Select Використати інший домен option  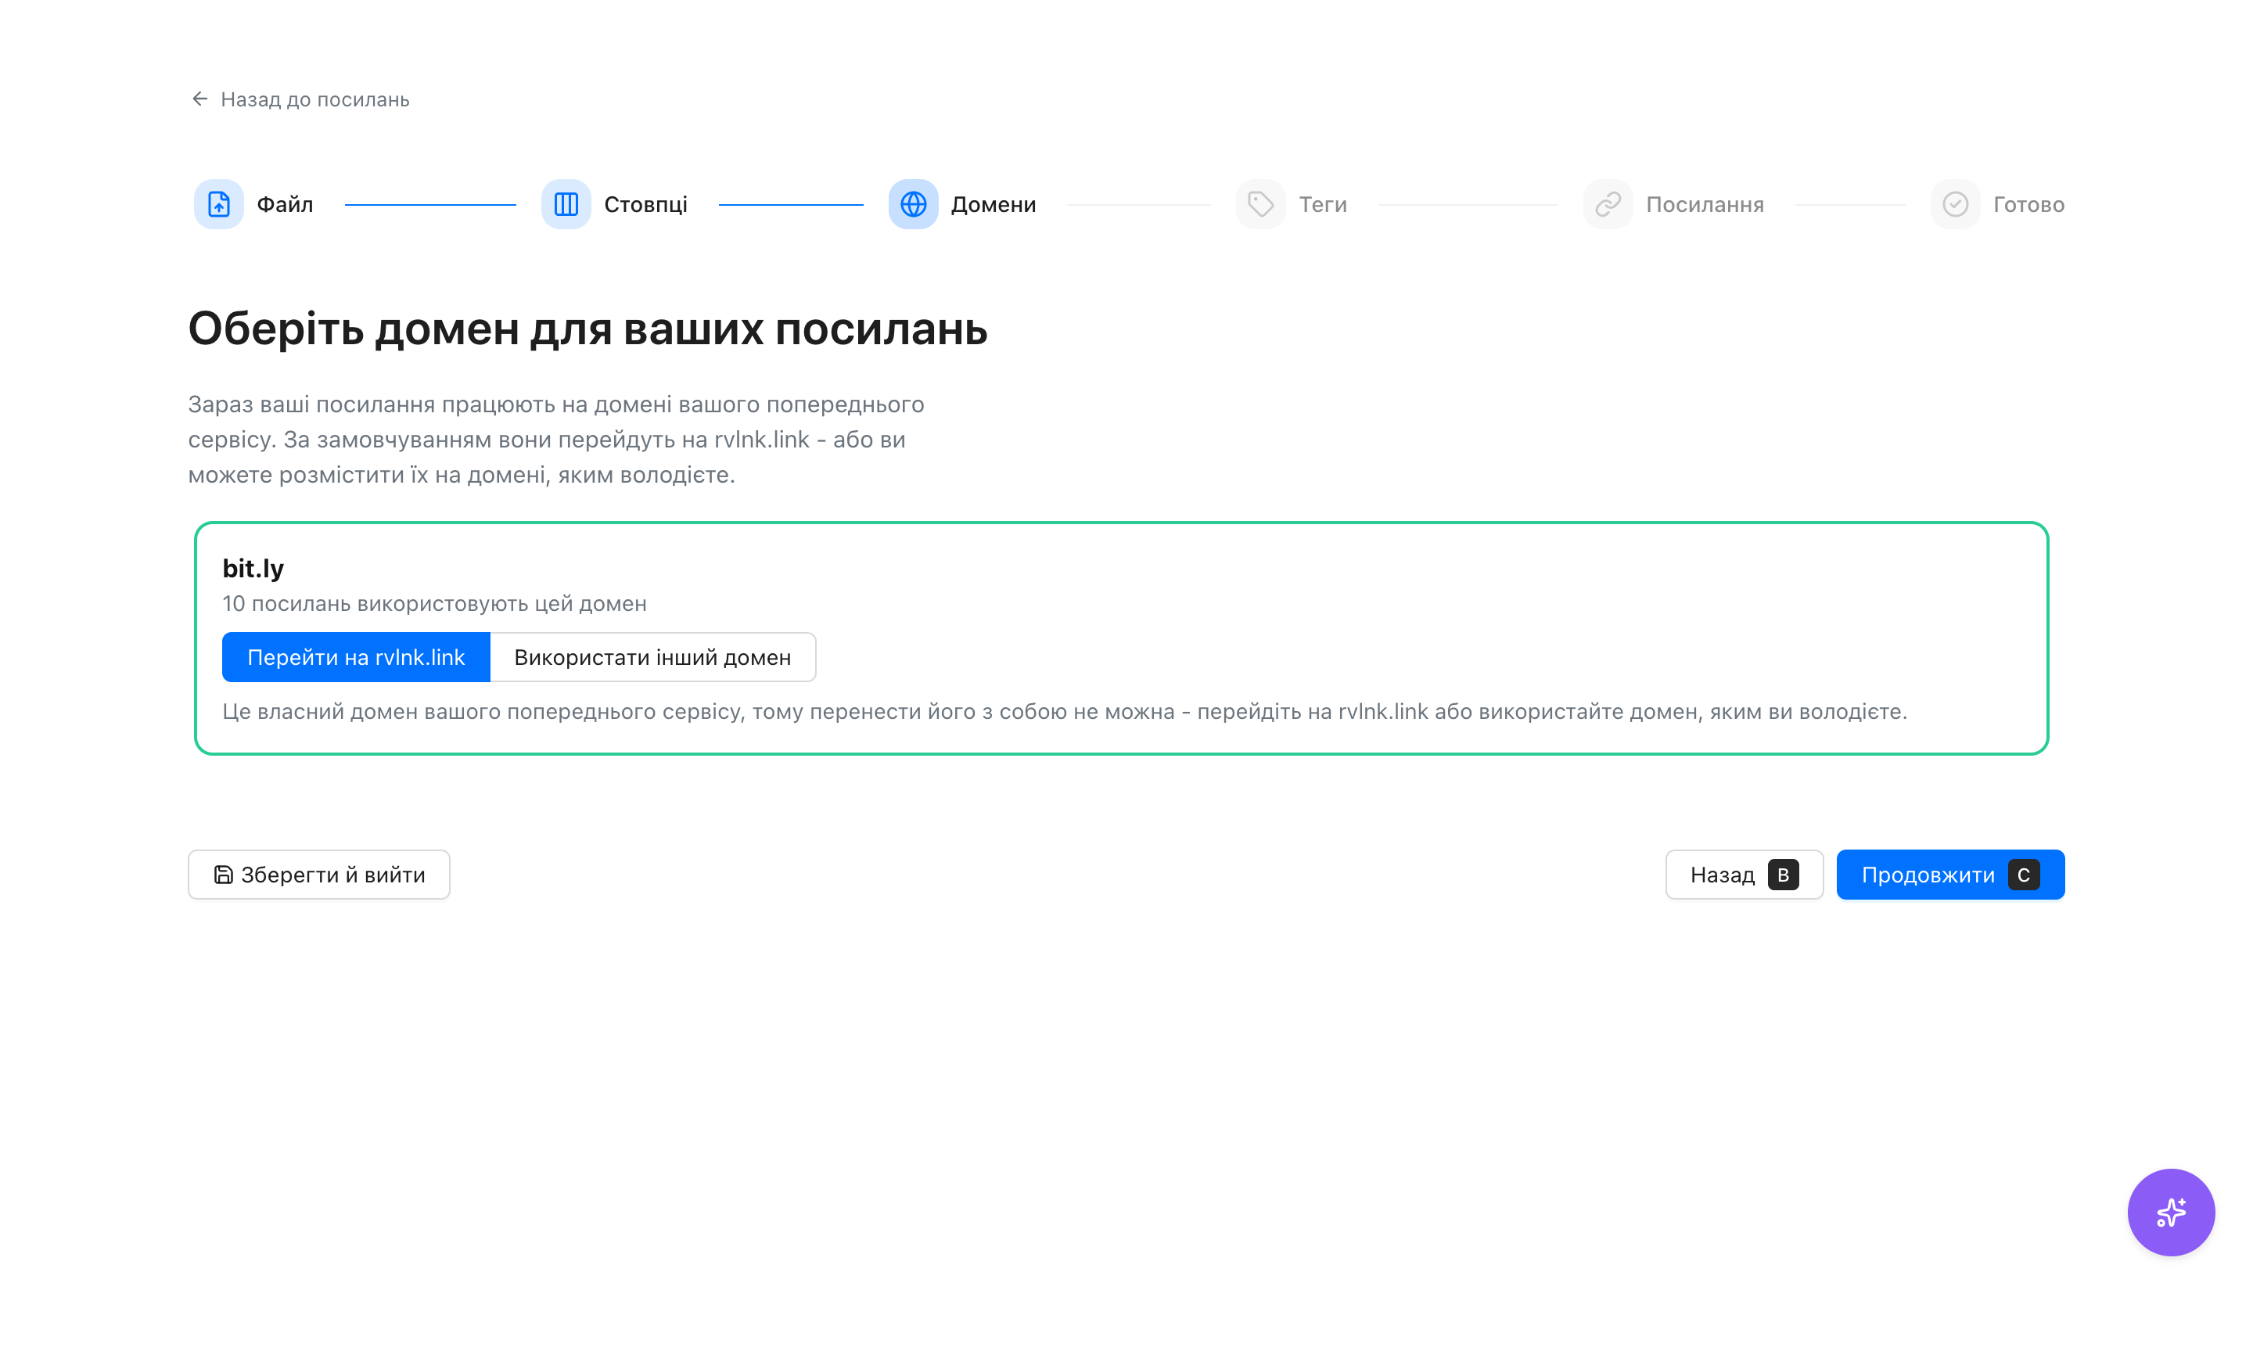click(653, 658)
